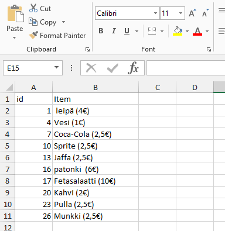Select cell 'Sprite (2,5€)'

96,146
